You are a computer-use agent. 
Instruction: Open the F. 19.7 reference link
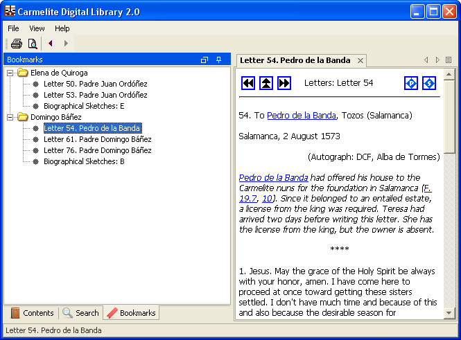[x=428, y=188]
